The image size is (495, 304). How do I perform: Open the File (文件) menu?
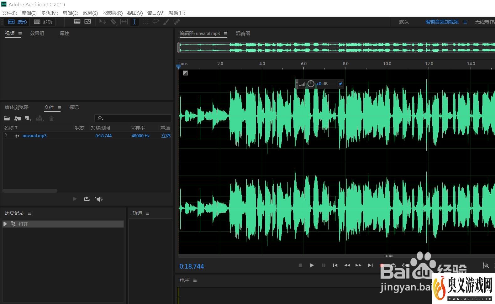10,13
